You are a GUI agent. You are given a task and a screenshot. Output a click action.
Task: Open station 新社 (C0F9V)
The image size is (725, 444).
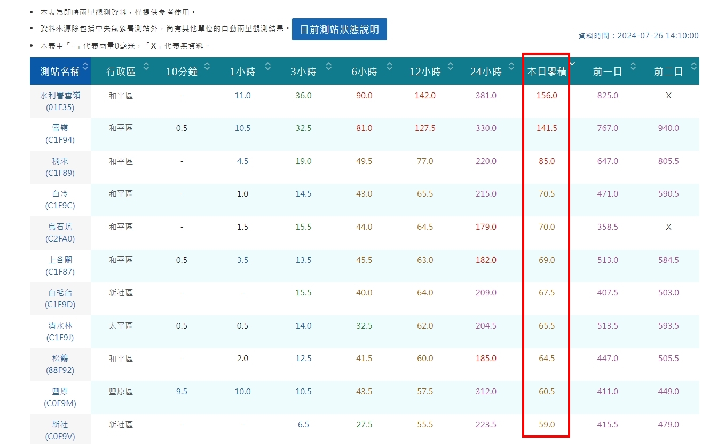pos(60,431)
